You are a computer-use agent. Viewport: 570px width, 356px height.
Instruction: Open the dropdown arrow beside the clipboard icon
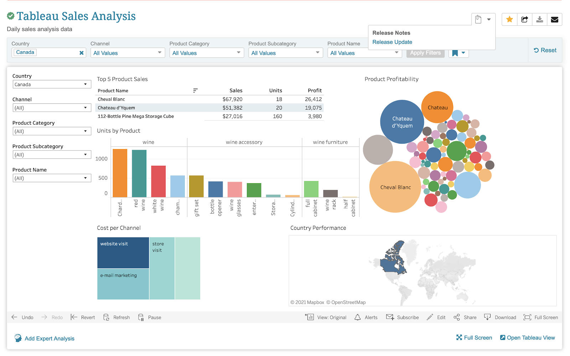point(489,20)
